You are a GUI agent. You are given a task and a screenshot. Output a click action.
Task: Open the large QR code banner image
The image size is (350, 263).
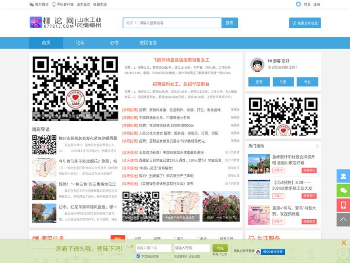pos(75,89)
